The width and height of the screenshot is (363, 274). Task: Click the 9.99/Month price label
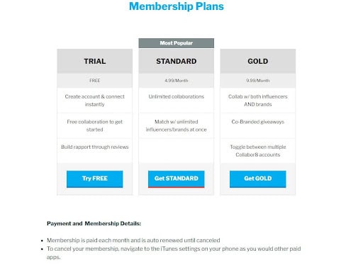click(x=258, y=81)
